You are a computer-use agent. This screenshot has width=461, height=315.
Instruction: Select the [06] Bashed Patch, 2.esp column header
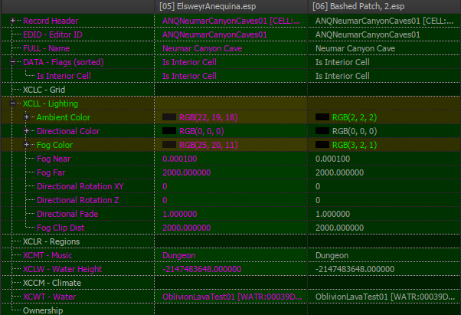click(x=384, y=6)
